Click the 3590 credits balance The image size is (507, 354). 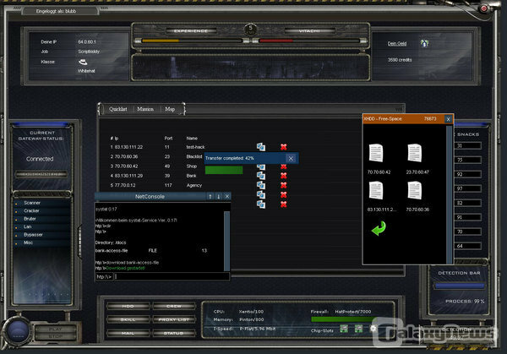(x=400, y=60)
